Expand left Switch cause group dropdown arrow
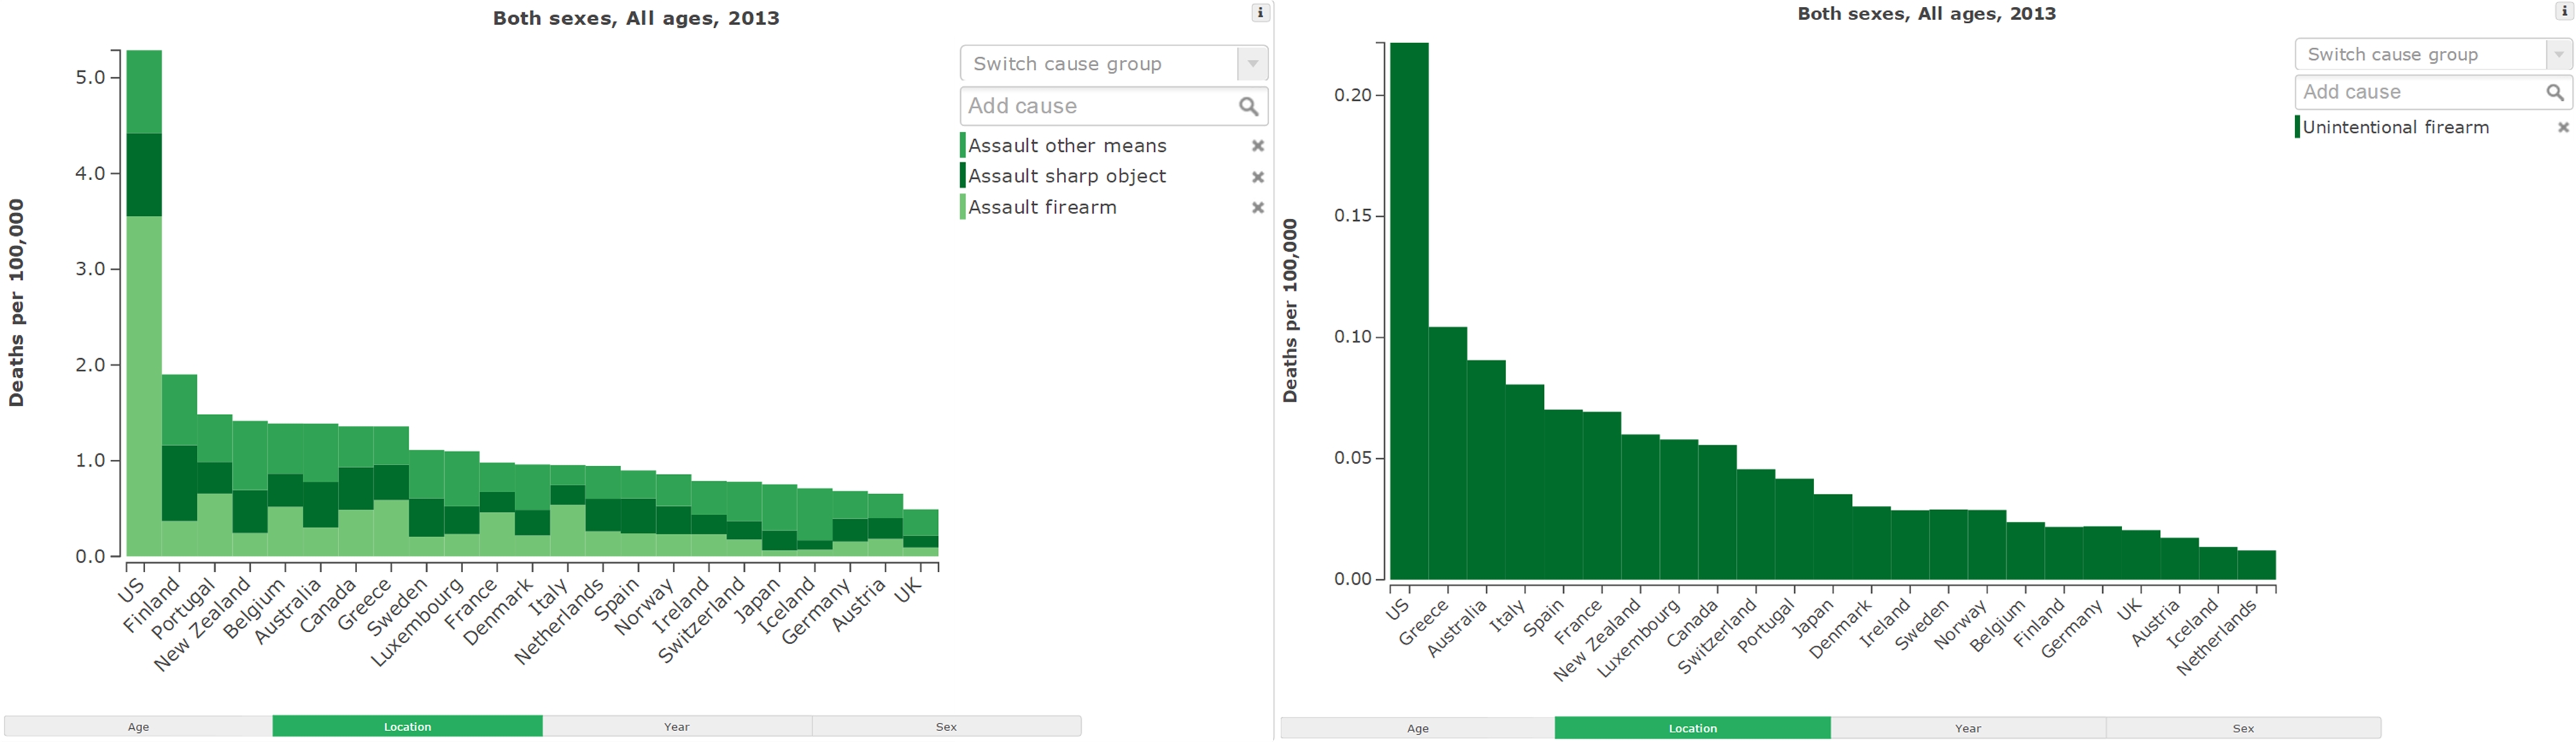 tap(1252, 64)
